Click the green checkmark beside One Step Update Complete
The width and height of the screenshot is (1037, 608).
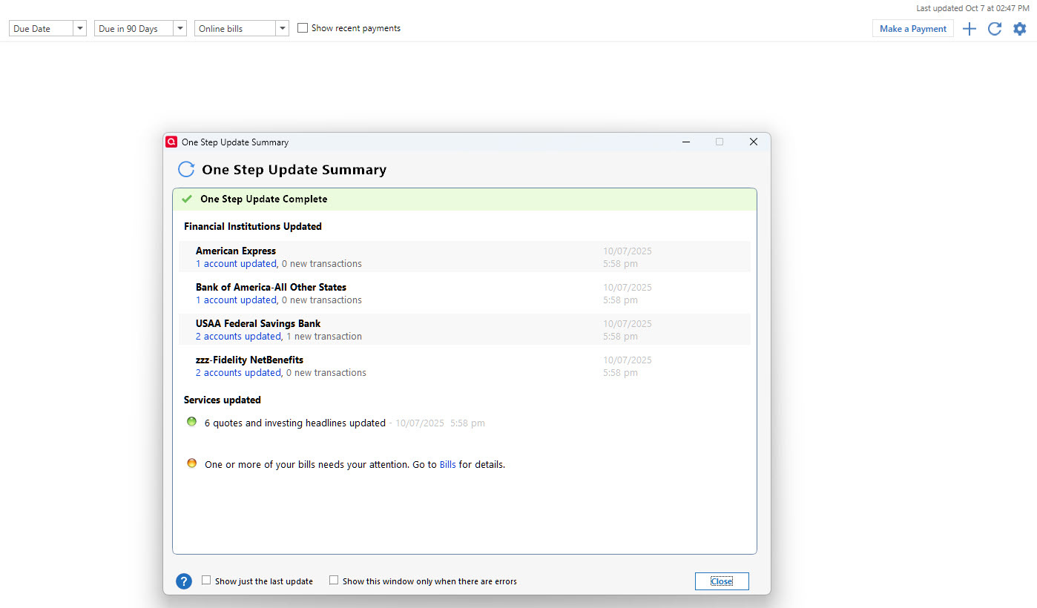tap(187, 199)
